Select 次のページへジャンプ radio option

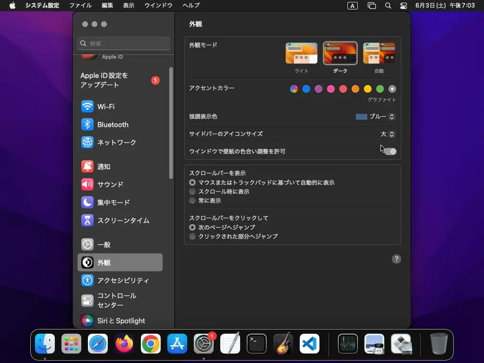tap(192, 227)
